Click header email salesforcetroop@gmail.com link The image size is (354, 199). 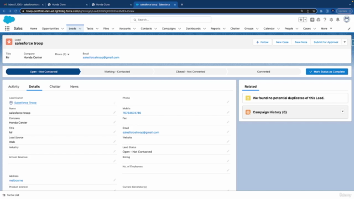point(101,57)
